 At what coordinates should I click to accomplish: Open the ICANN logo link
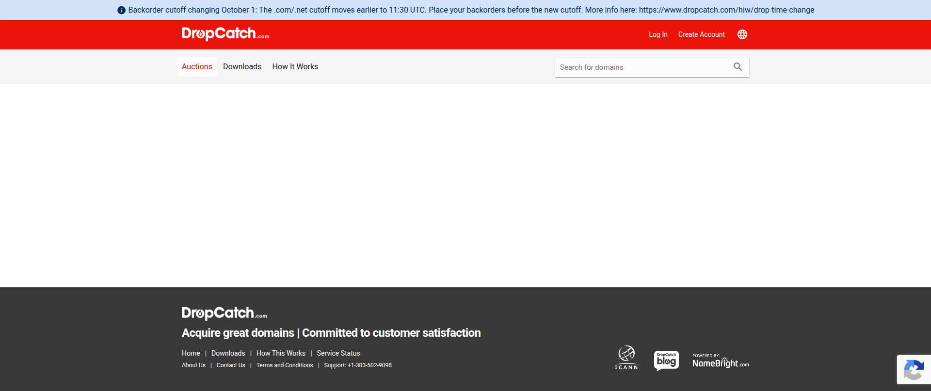626,358
